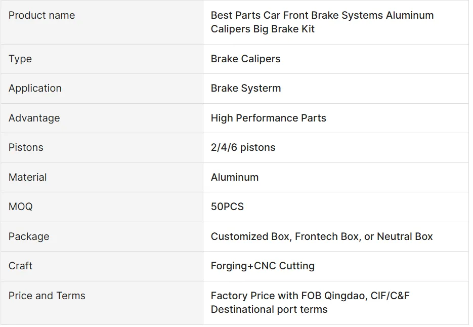The width and height of the screenshot is (473, 327).
Task: Click the Pistons row label
Action: [x=26, y=147]
